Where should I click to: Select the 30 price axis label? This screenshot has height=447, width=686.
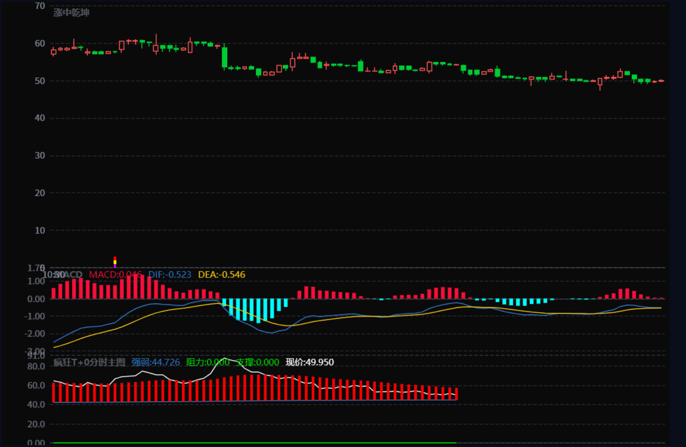pos(40,156)
